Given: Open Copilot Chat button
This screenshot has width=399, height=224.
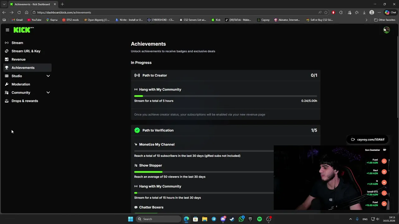Looking at the screenshot, I should (x=390, y=12).
